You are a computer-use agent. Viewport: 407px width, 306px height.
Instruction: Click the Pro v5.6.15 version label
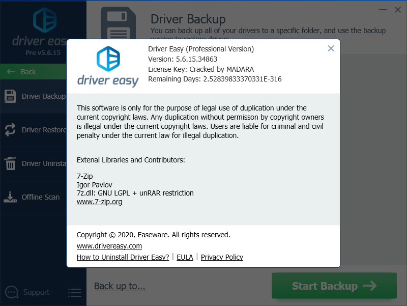pyautogui.click(x=43, y=53)
